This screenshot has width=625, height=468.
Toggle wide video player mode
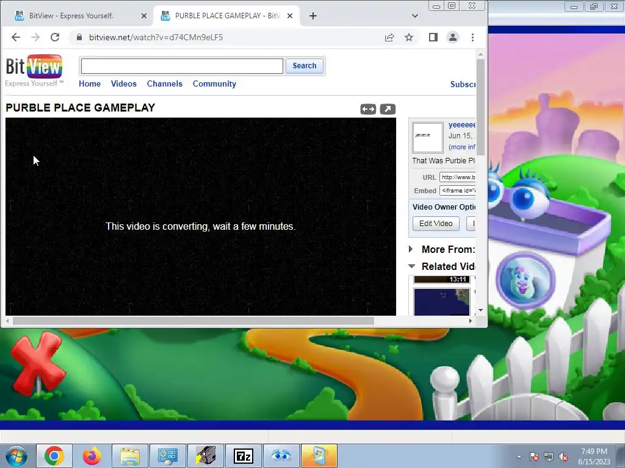coord(368,109)
